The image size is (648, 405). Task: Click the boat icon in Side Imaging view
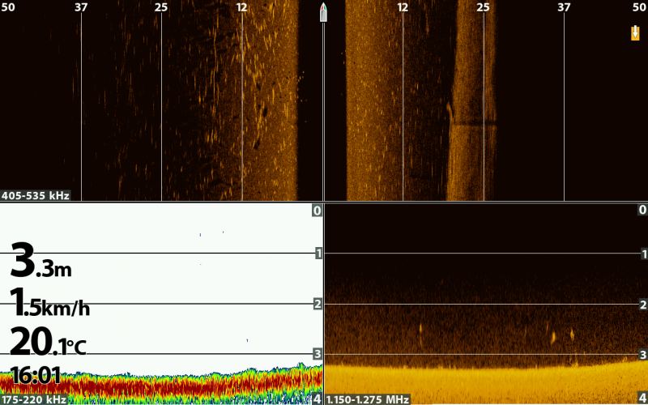323,12
